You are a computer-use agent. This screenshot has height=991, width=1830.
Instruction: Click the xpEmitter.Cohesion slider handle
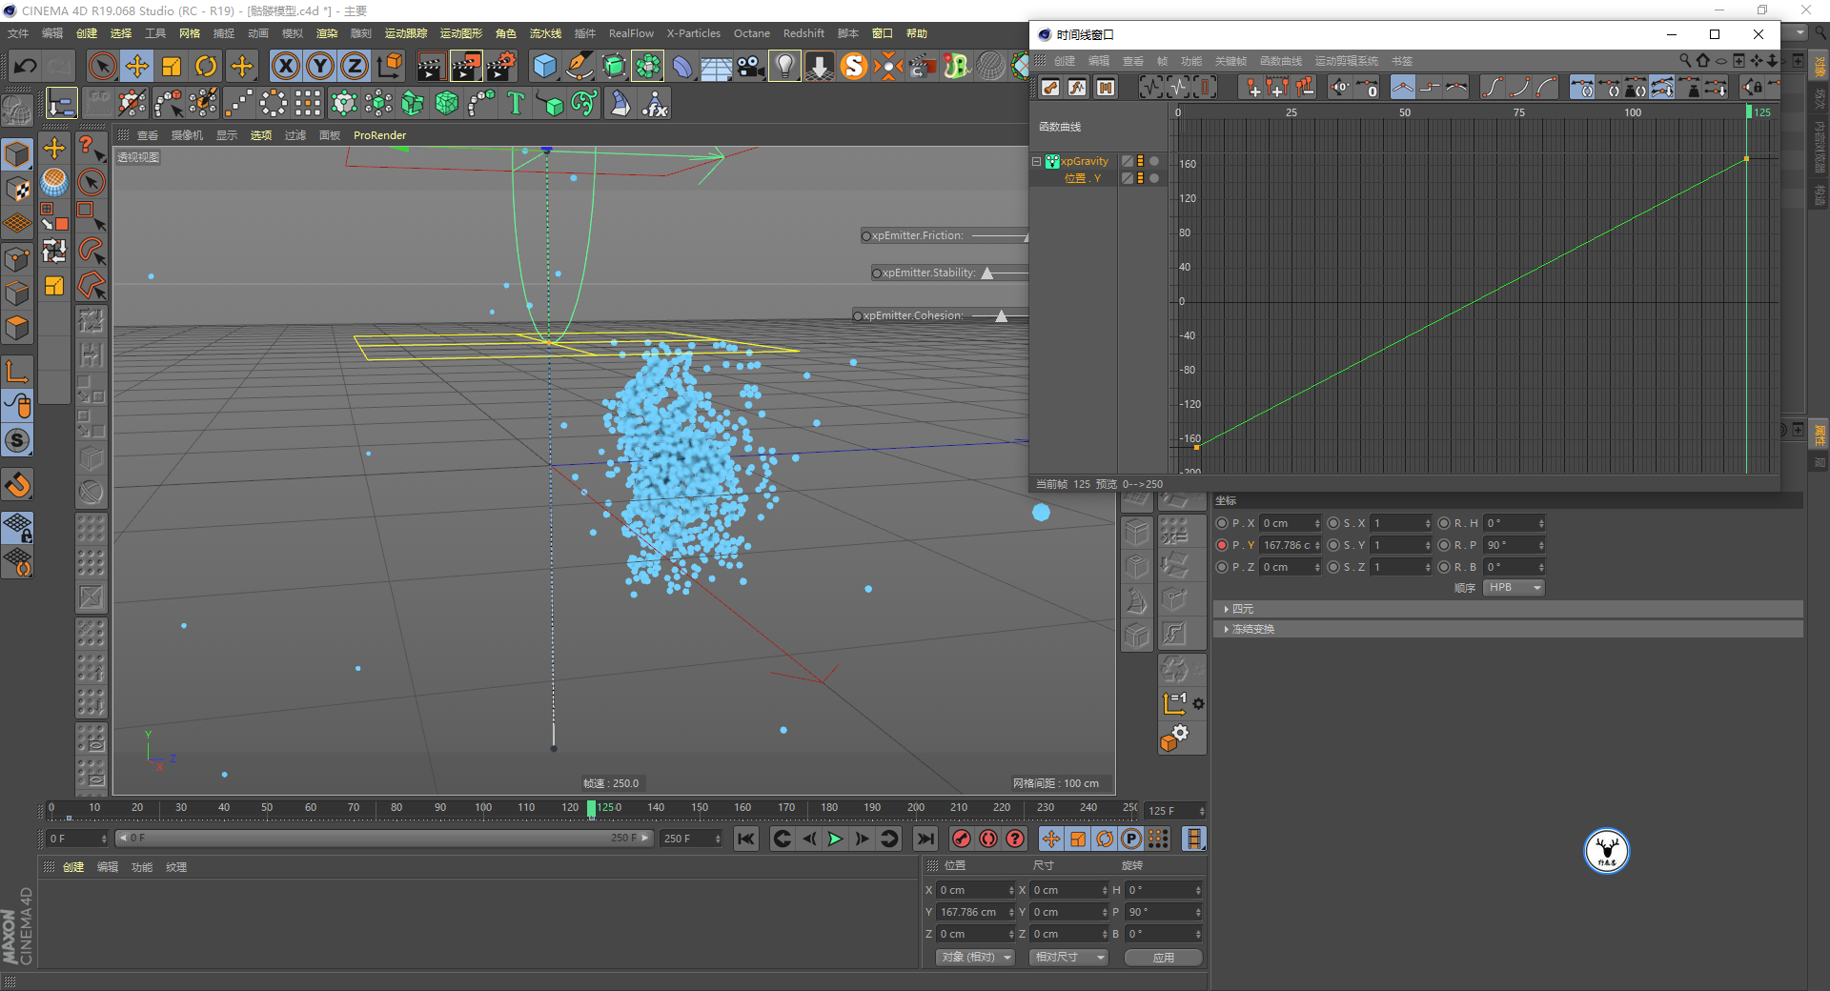click(x=1002, y=316)
